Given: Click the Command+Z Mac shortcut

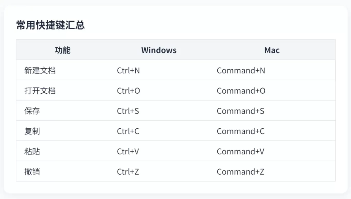Looking at the screenshot, I should 241,172.
